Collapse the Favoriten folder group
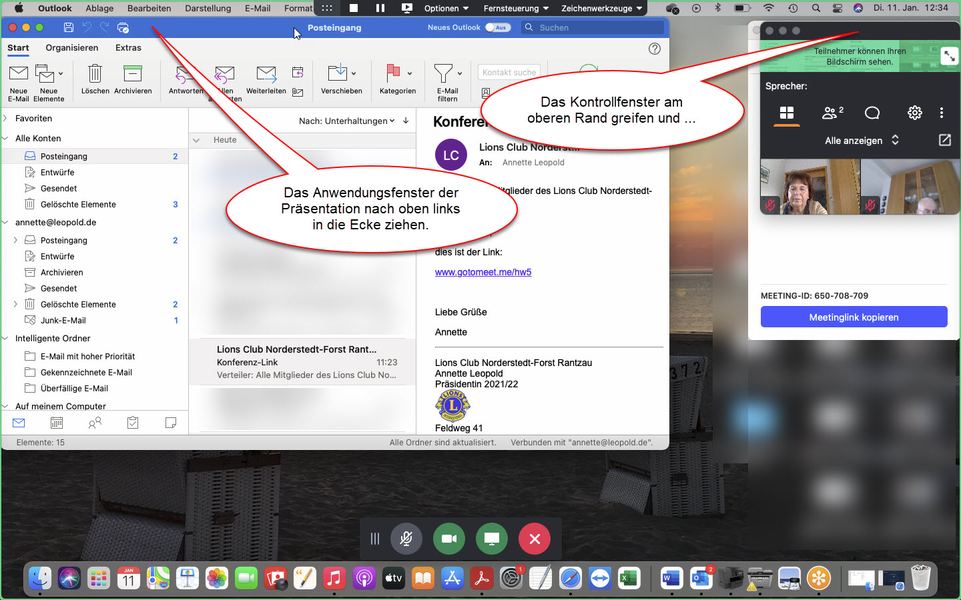This screenshot has width=961, height=600. point(6,118)
